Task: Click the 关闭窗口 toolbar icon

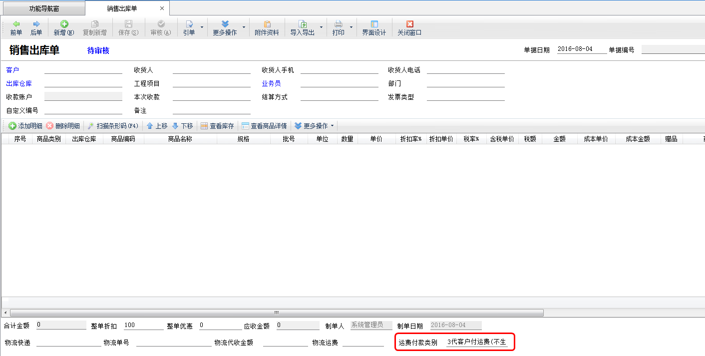Action: [x=409, y=24]
